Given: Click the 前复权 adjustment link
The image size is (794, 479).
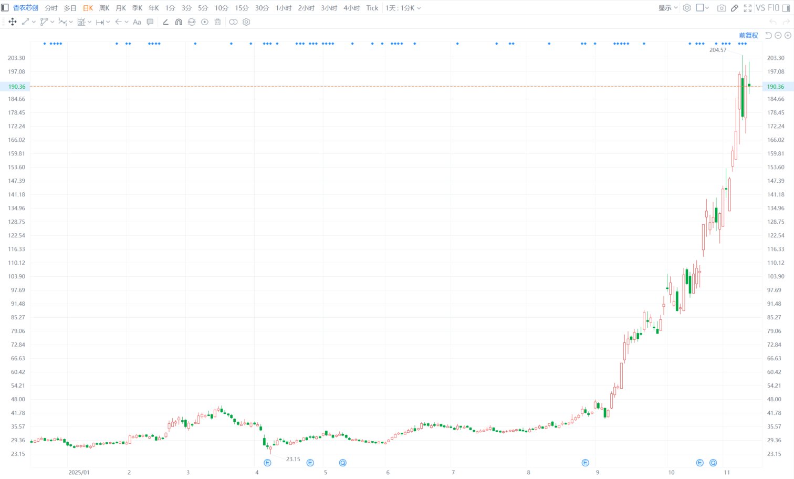Looking at the screenshot, I should click(748, 35).
